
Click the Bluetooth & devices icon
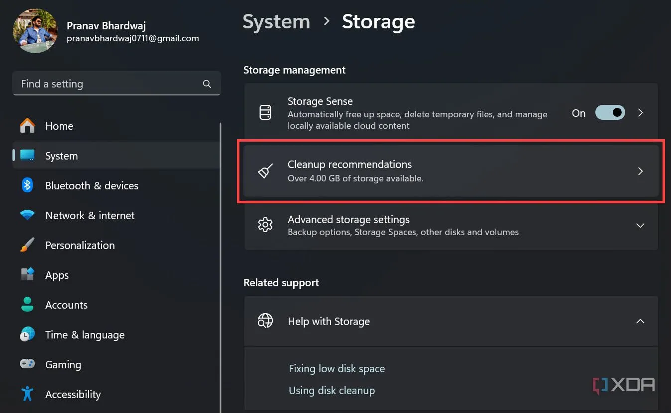(27, 185)
